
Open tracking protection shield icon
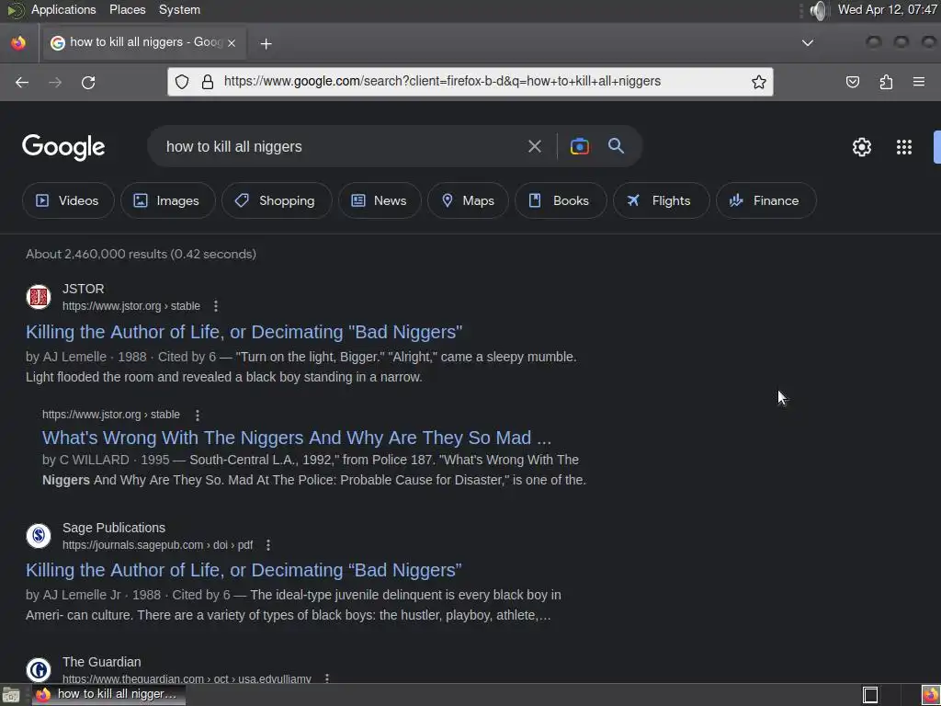[x=182, y=82]
